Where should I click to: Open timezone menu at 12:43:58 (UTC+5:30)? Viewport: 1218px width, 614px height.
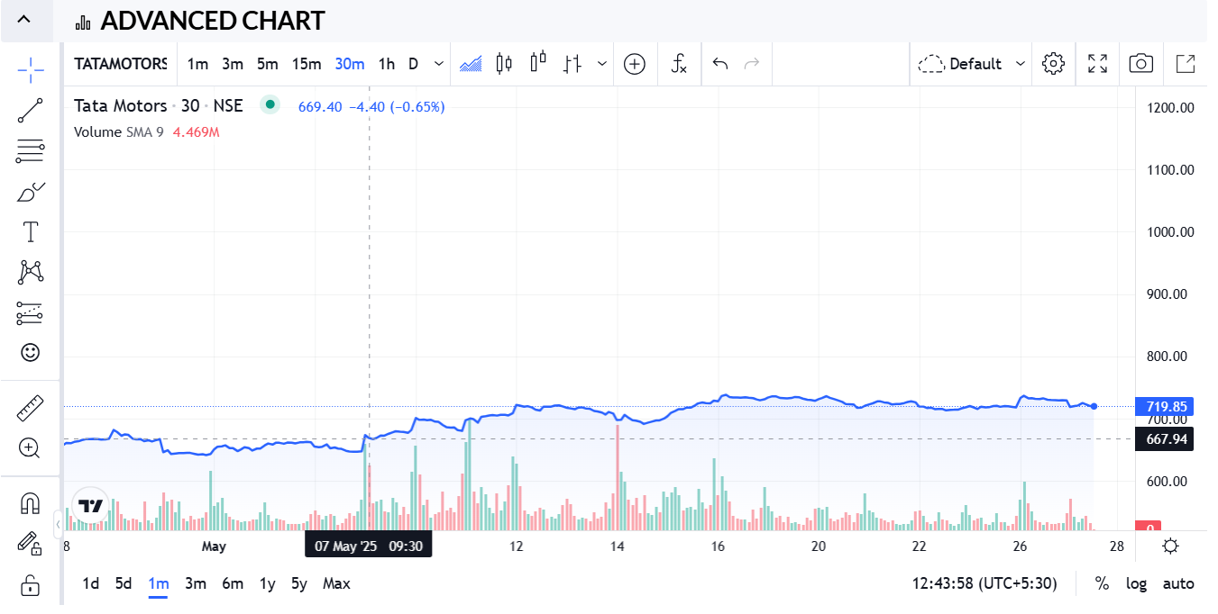point(984,583)
